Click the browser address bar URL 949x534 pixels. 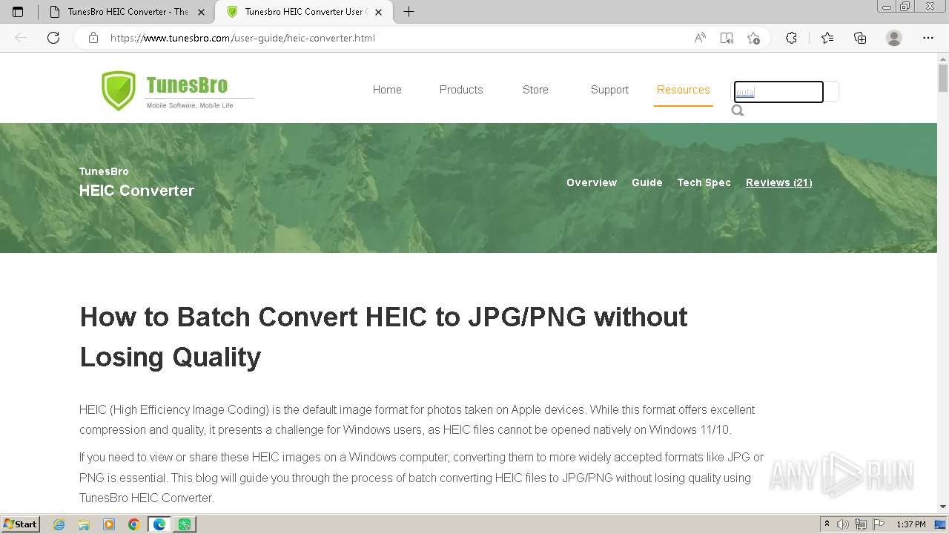(242, 38)
